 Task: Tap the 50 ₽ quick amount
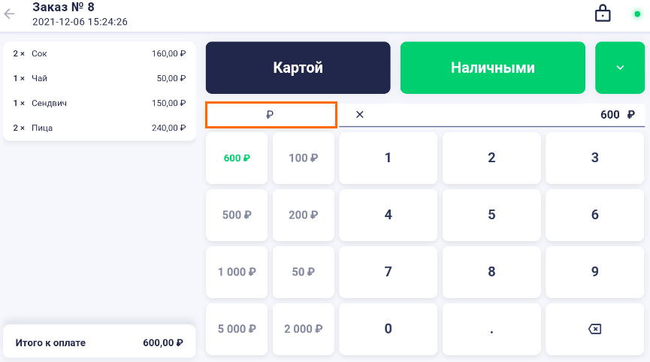(304, 272)
